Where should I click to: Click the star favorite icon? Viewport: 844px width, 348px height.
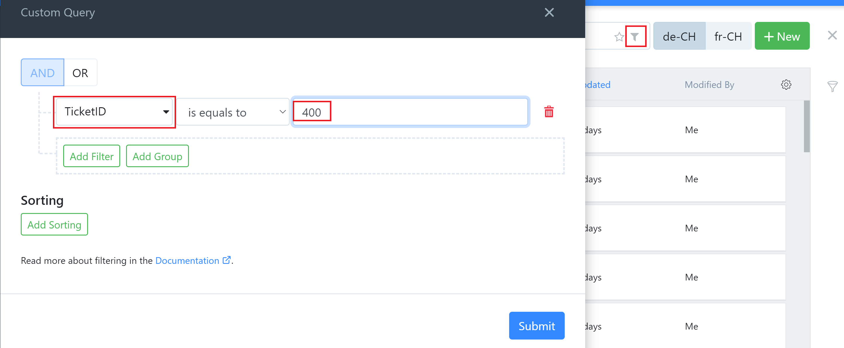[x=619, y=37]
